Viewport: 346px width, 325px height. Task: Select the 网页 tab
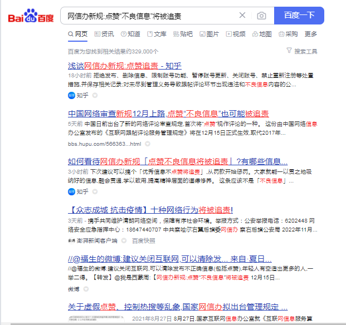point(77,34)
